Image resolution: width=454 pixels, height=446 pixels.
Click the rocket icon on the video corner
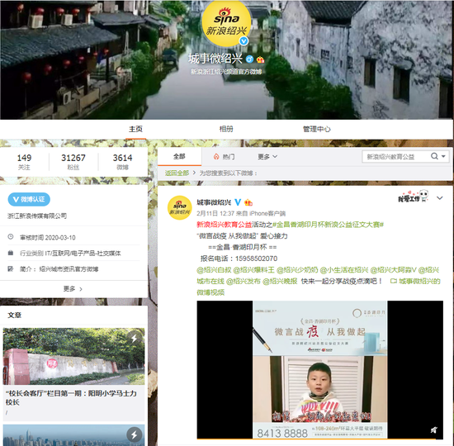[433, 430]
